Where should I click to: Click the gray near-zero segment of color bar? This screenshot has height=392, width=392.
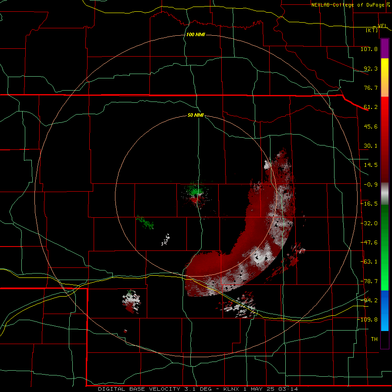click(385, 194)
